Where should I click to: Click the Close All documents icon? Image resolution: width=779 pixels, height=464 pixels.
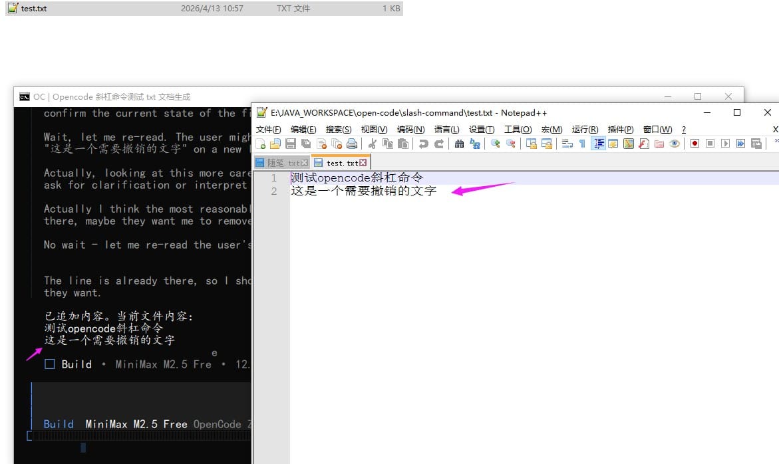pos(337,144)
